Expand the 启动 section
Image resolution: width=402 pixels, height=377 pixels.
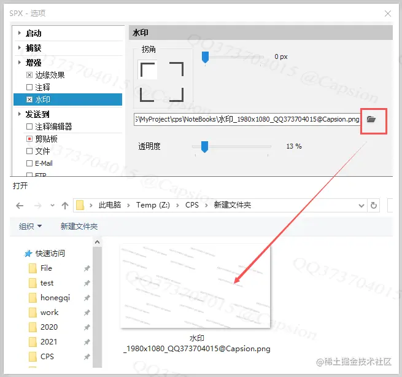20,33
